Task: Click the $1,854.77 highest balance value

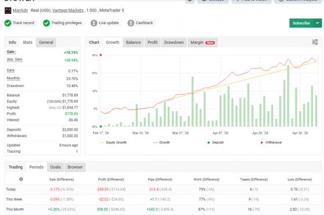Action: click(x=70, y=107)
